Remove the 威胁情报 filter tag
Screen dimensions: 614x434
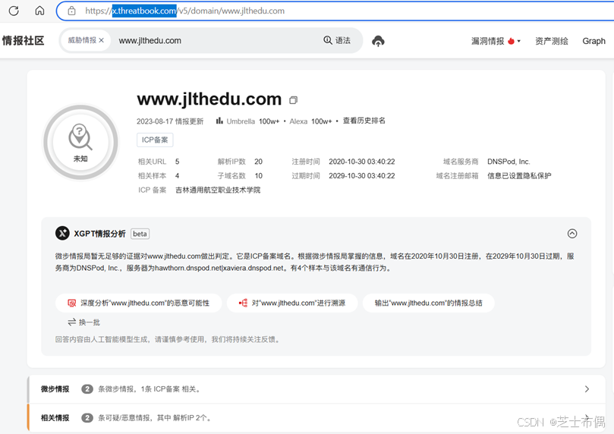pyautogui.click(x=102, y=40)
